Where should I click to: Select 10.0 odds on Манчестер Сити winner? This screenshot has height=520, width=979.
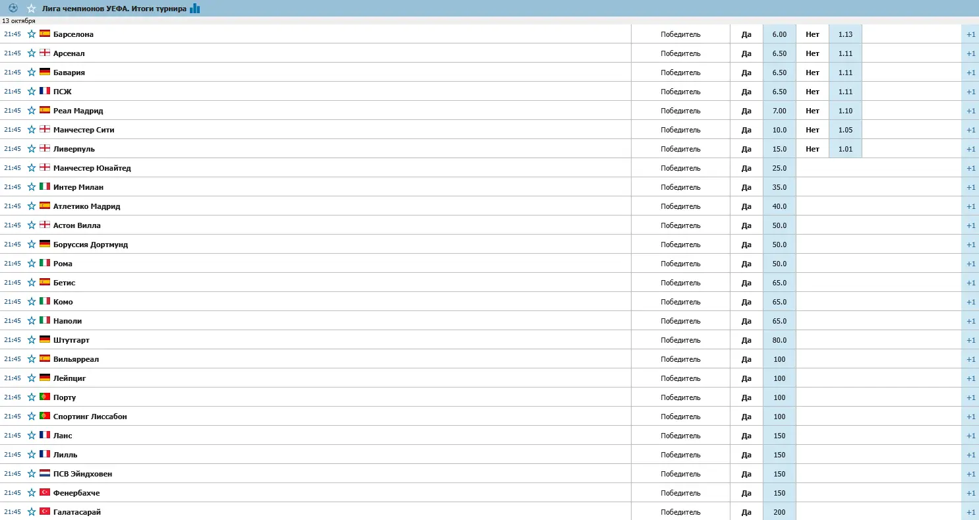(x=779, y=130)
